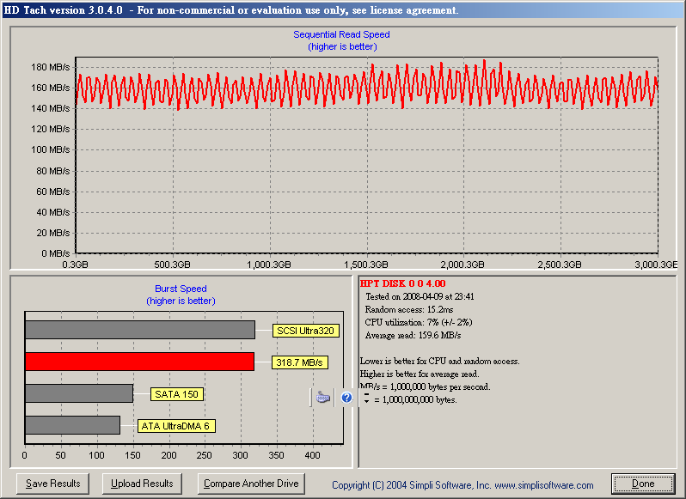
Task: Click the SCSI Ultra320 yellow label
Action: coord(305,331)
